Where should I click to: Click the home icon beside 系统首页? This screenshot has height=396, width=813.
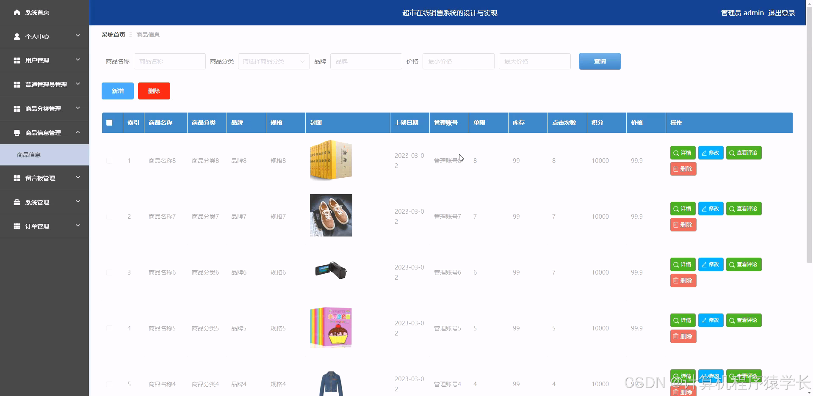17,12
